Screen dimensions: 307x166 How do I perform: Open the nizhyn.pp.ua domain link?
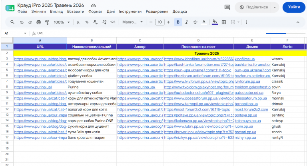pyautogui.click(x=245, y=137)
